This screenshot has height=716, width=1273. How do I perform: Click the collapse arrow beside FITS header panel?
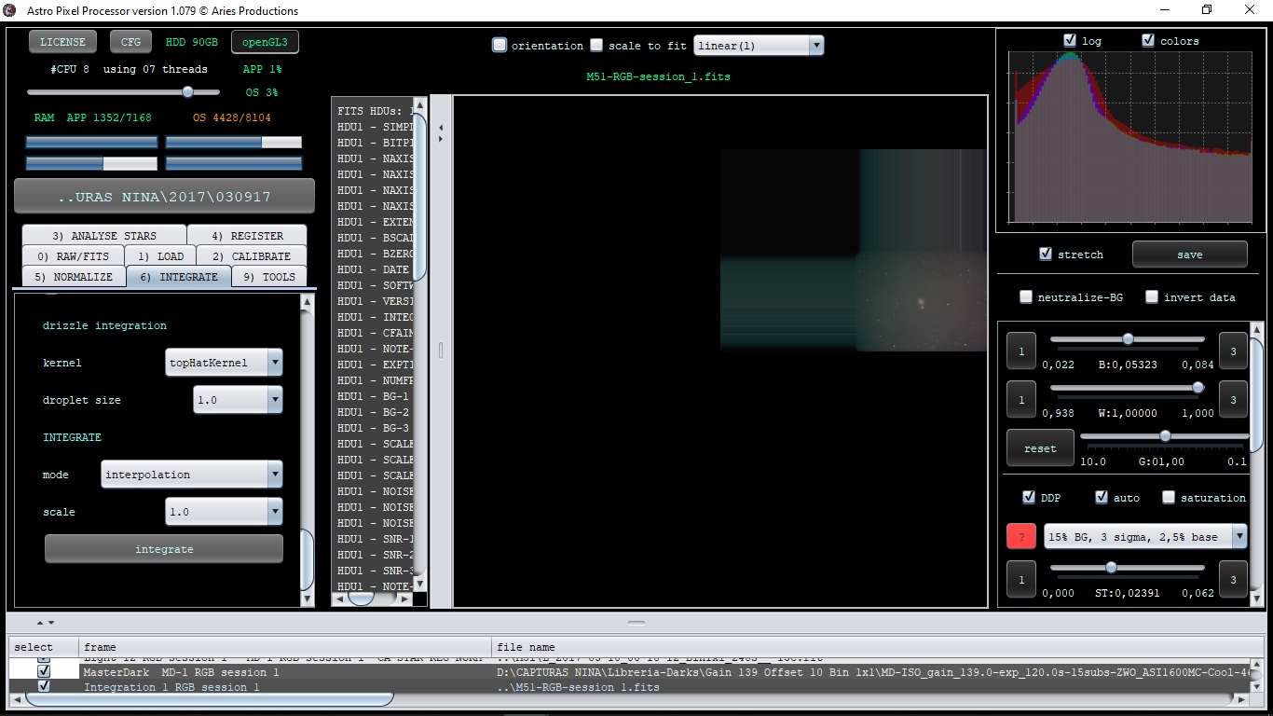pos(441,127)
